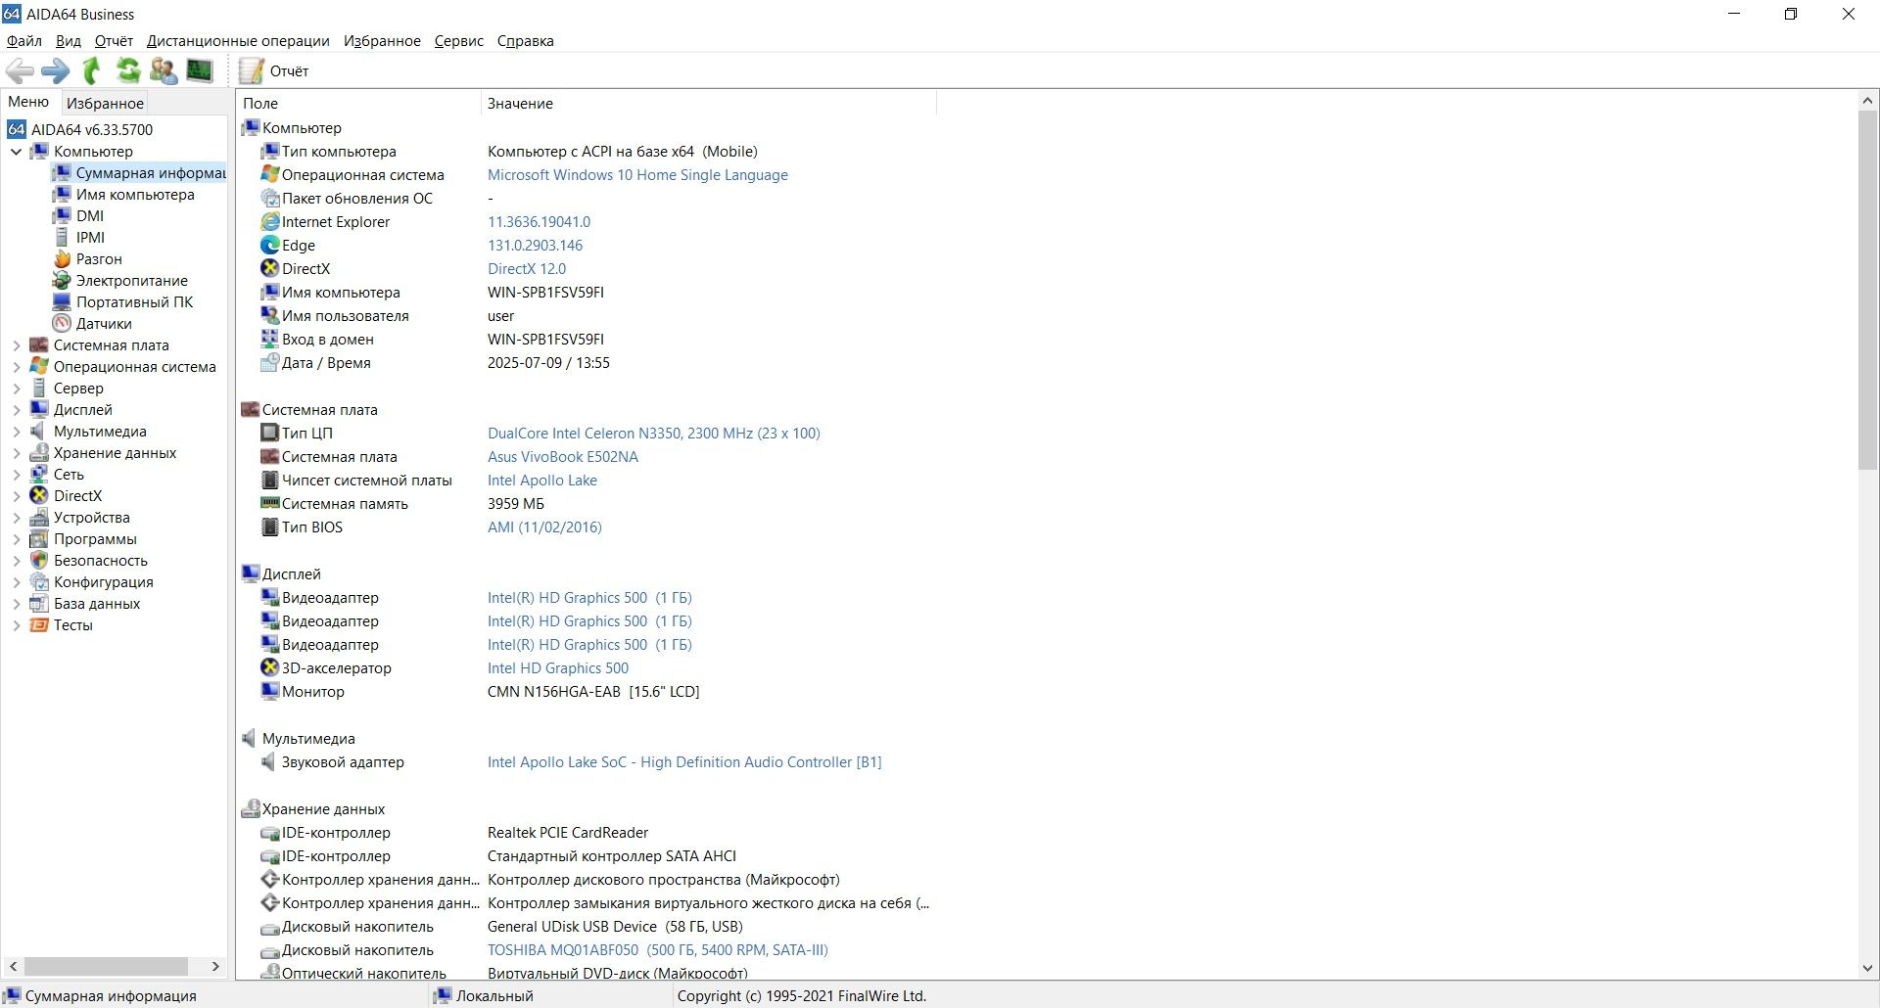Click the Refresh icon in toolbar
This screenshot has height=1008, width=1880.
[x=128, y=70]
